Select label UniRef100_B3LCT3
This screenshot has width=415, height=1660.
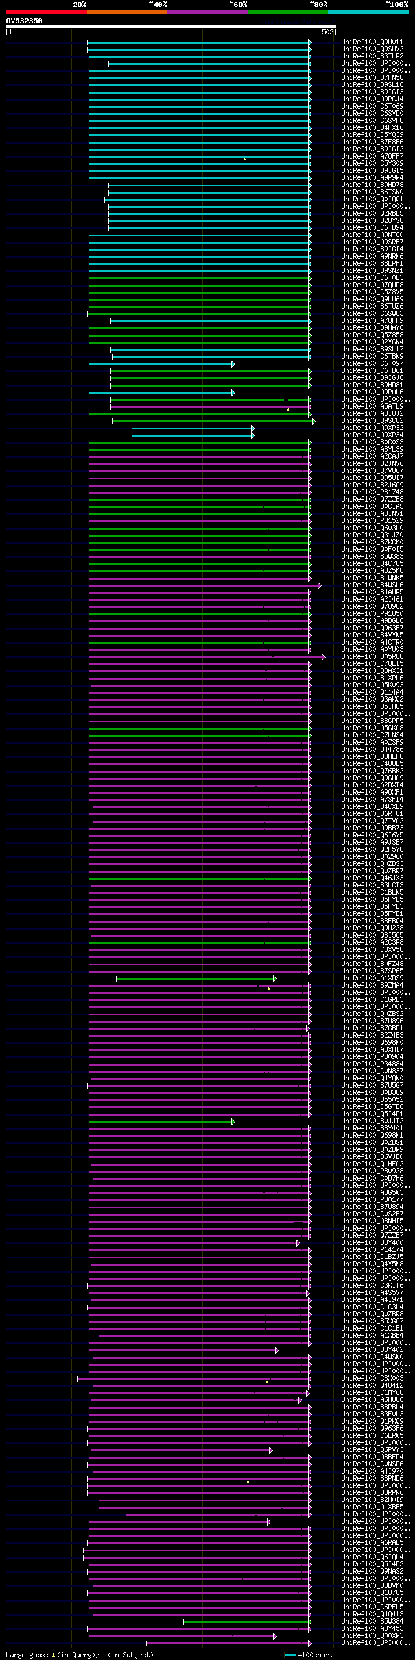pyautogui.click(x=372, y=886)
